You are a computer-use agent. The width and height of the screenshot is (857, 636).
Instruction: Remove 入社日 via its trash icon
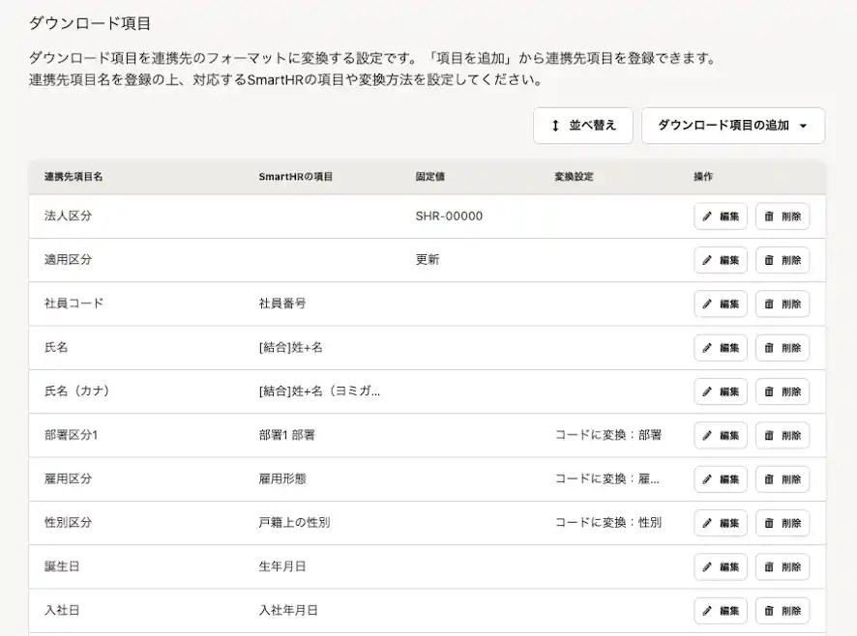tap(767, 610)
